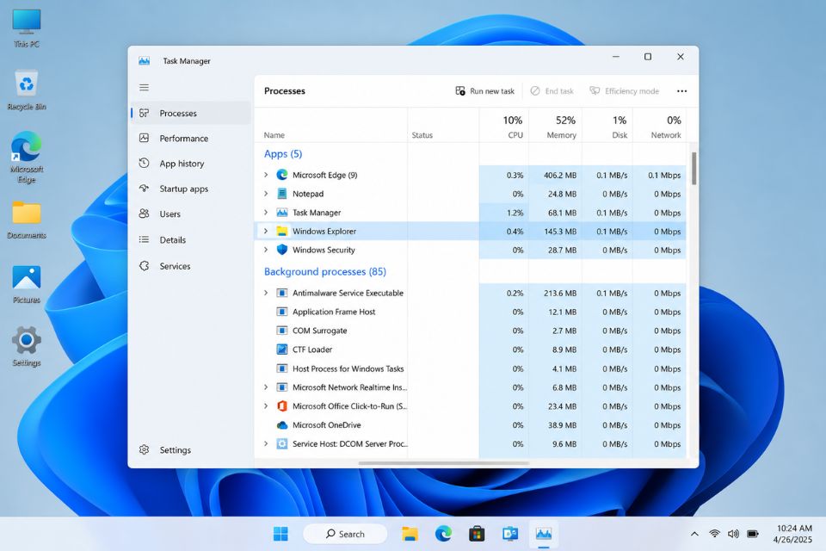Image resolution: width=826 pixels, height=551 pixels.
Task: Switch to the Processes page
Action: (191, 113)
